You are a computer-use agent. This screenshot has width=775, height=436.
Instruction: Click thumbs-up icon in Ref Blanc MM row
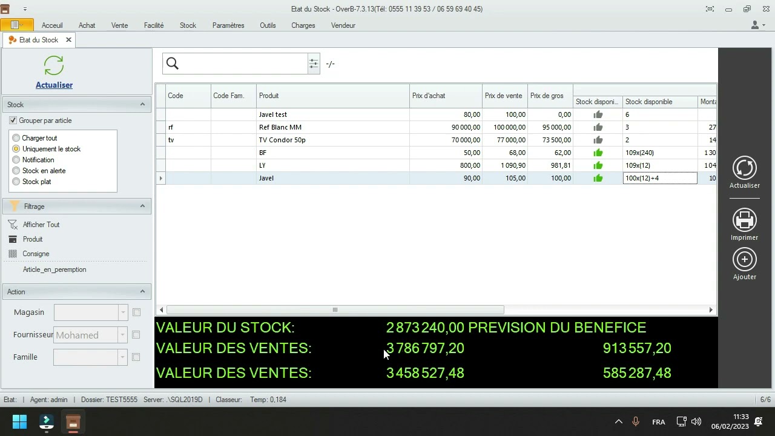pyautogui.click(x=598, y=127)
